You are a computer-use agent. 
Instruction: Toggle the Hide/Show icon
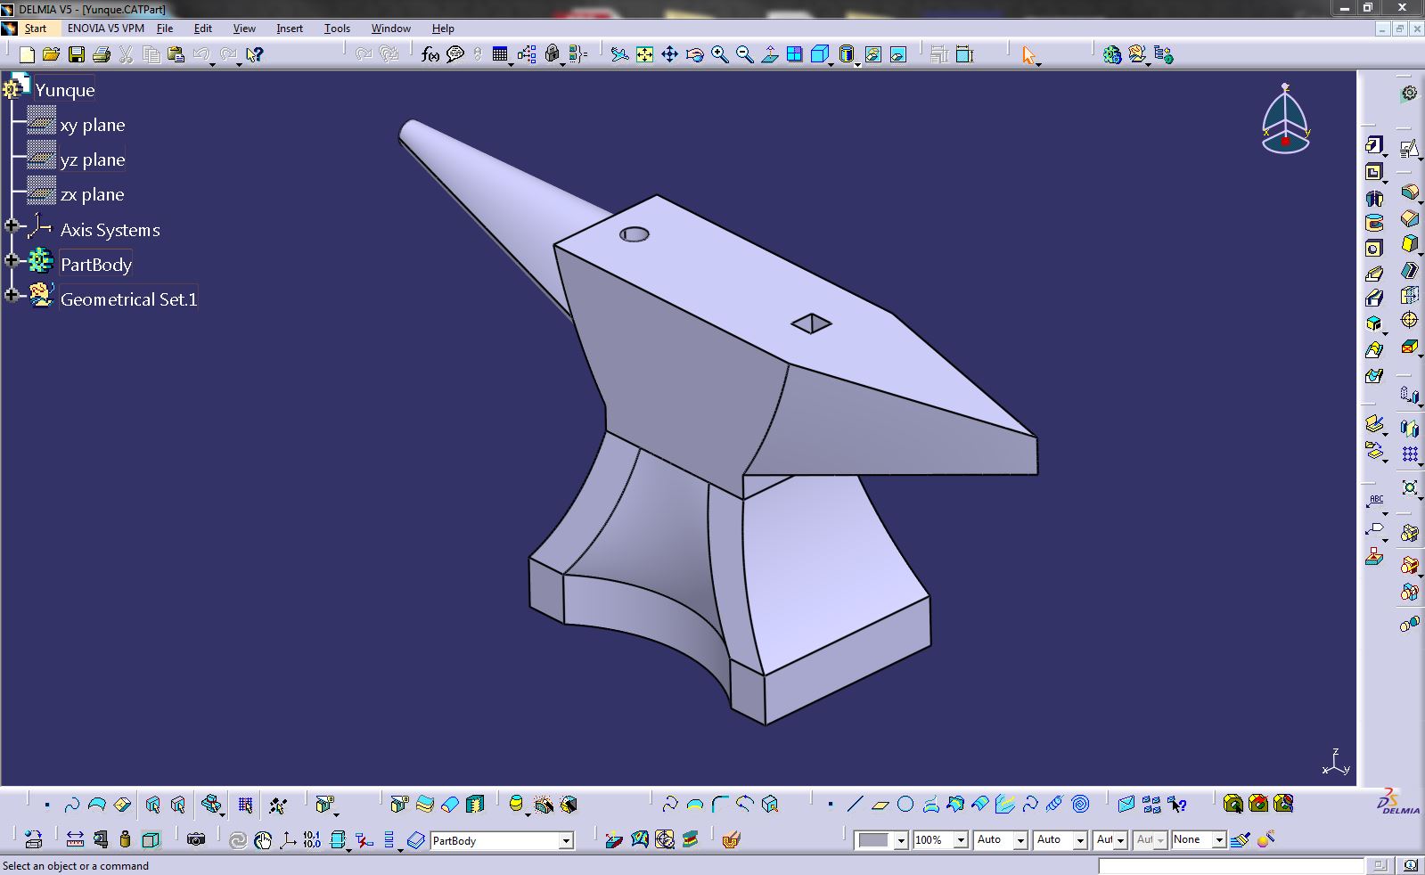(873, 54)
